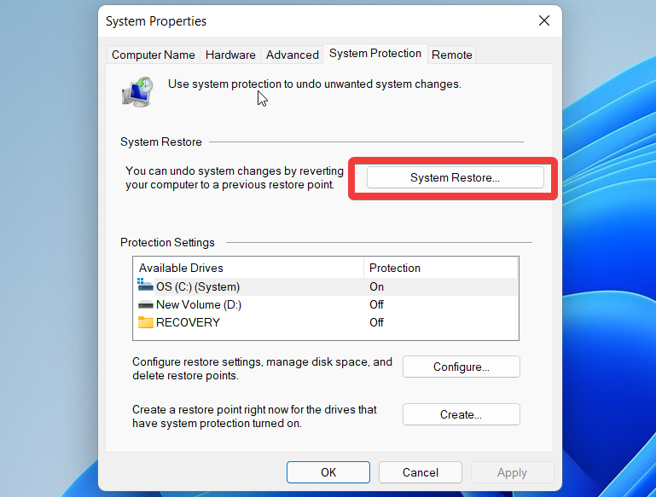The image size is (656, 497).
Task: Click the OS (C:) drive icon
Action: point(145,286)
